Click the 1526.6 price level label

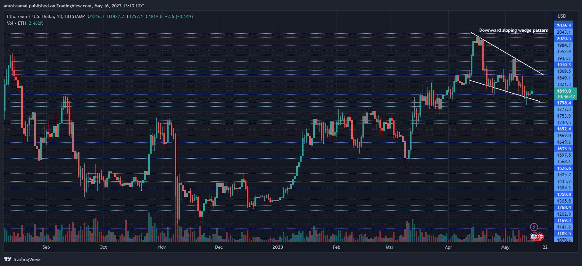564,168
